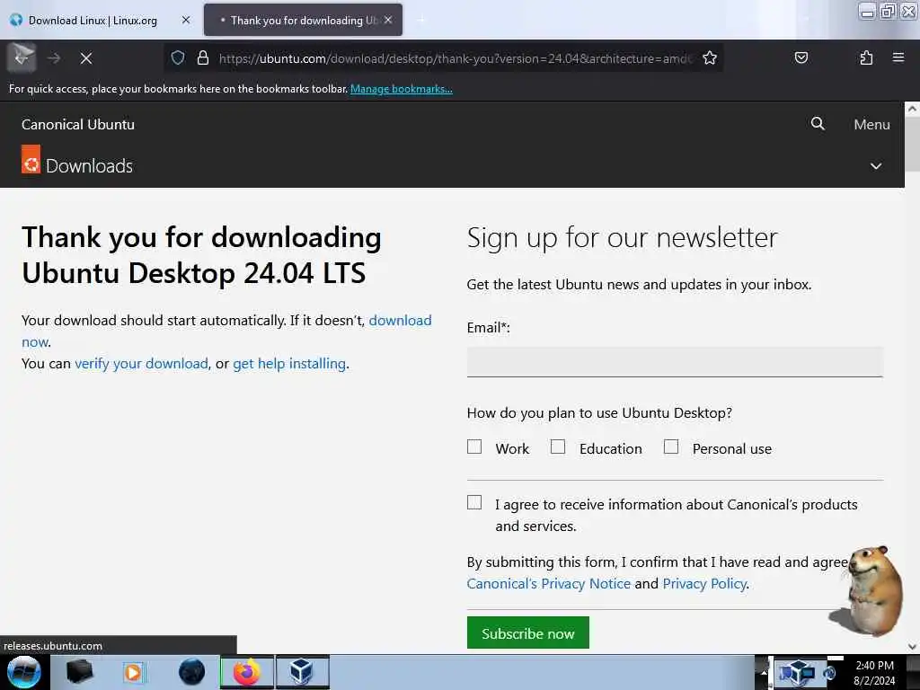Open Canonical's Privacy Notice link
This screenshot has width=920, height=690.
549,584
